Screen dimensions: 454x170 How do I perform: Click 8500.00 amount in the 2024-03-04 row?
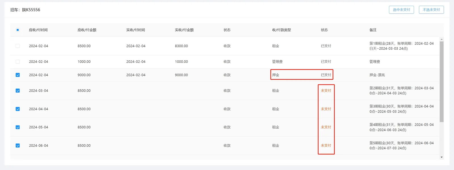click(84, 91)
